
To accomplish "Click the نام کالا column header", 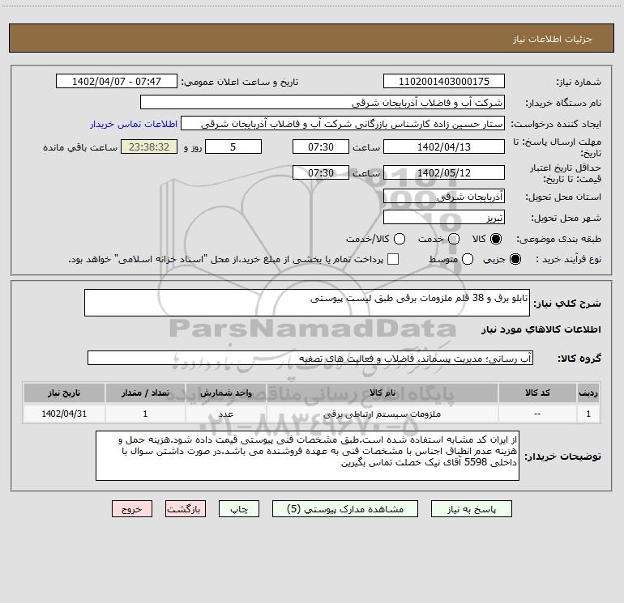I will click(x=382, y=393).
